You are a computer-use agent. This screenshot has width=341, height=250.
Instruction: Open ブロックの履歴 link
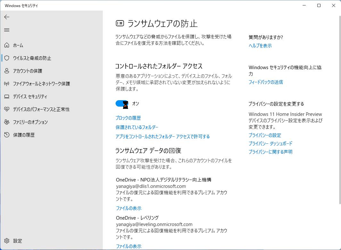click(128, 118)
